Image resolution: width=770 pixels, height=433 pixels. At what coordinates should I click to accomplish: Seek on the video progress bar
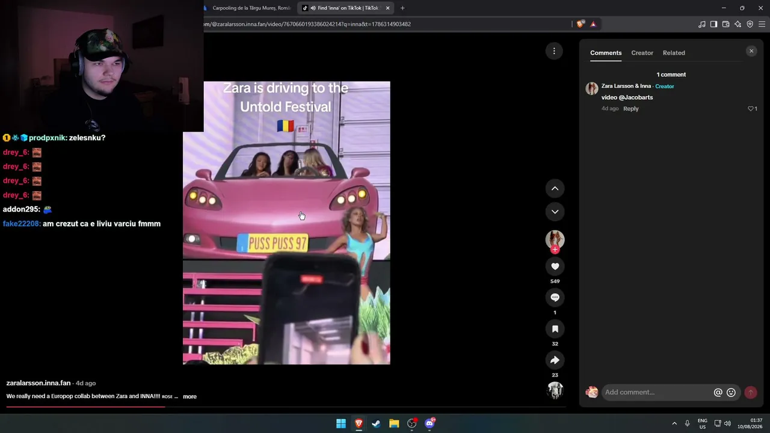coord(286,407)
